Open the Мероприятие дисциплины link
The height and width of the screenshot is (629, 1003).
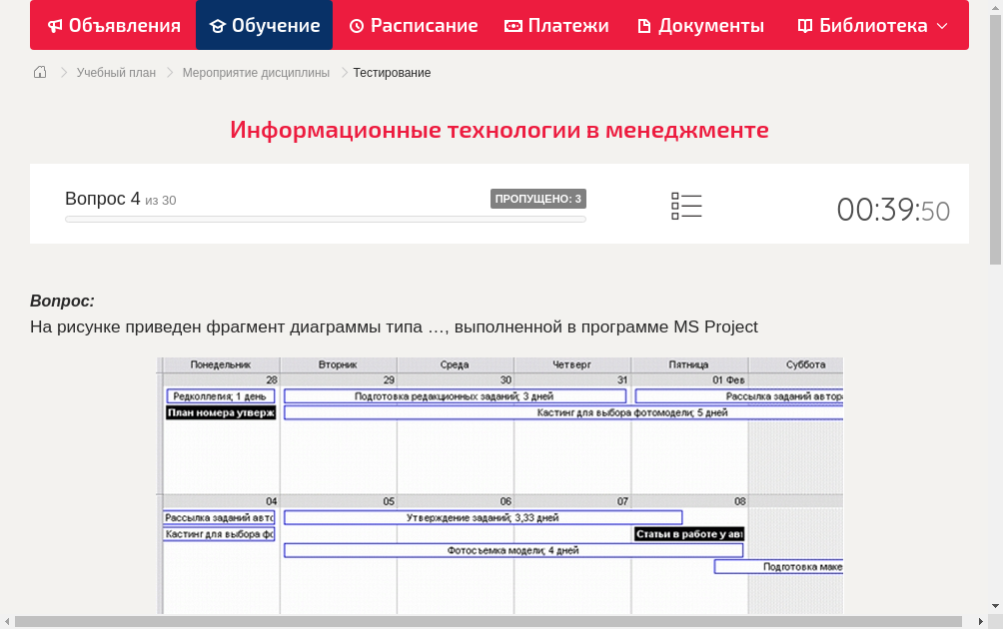click(256, 72)
